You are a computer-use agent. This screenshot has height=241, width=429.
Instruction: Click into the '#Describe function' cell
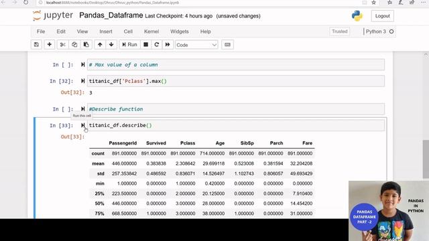coord(236,109)
